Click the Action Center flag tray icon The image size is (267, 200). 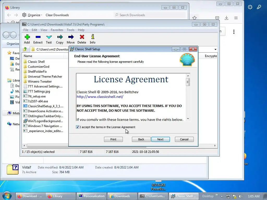coord(234,196)
